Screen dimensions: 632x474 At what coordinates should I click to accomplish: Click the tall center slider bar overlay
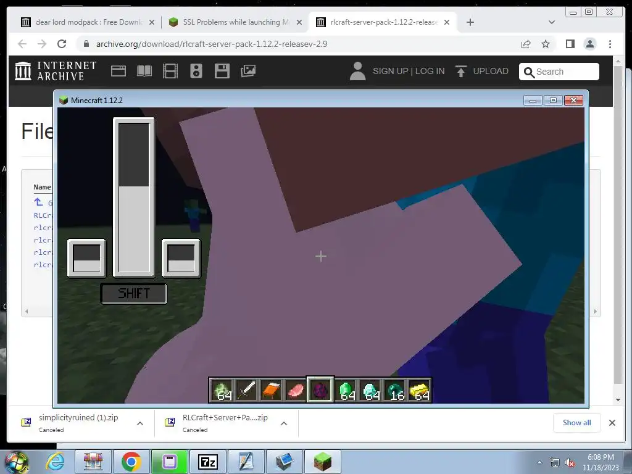click(x=134, y=197)
